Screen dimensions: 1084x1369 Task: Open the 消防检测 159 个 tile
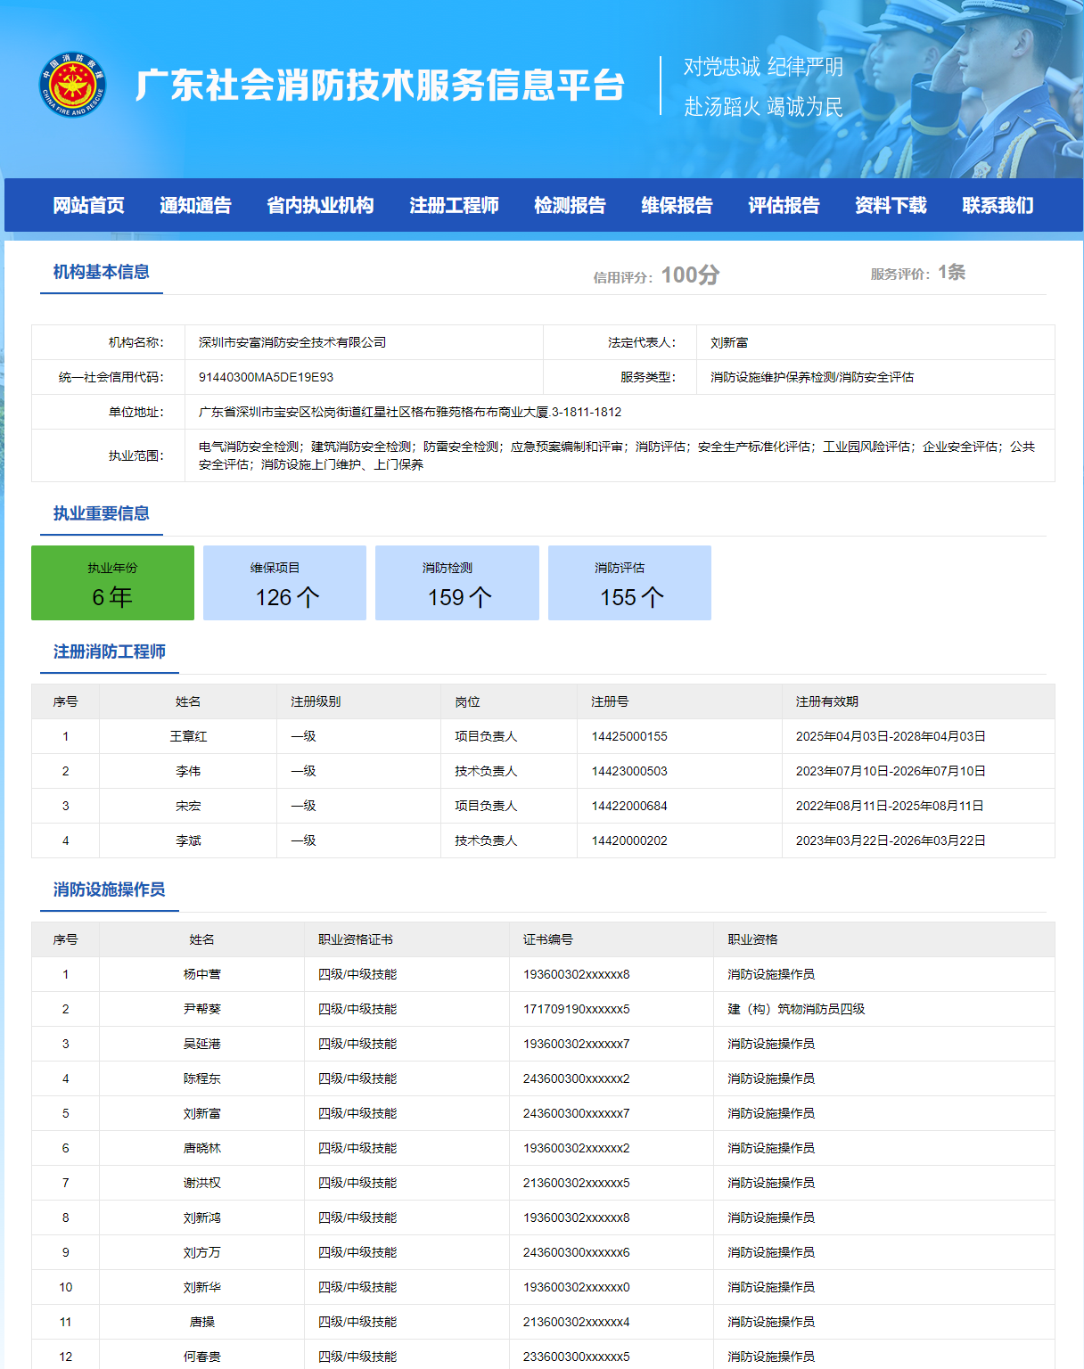coord(457,583)
